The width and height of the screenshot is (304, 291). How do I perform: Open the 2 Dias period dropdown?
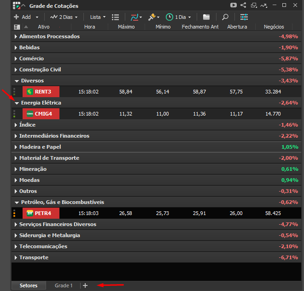coord(64,17)
